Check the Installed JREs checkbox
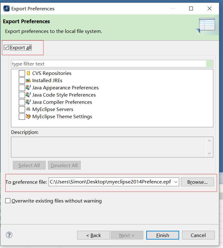 pyautogui.click(x=22, y=81)
